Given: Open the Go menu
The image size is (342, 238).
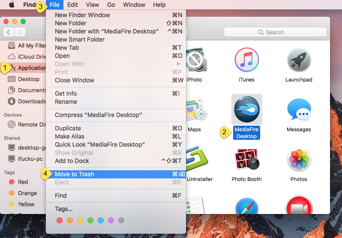Looking at the screenshot, I should click(x=111, y=5).
